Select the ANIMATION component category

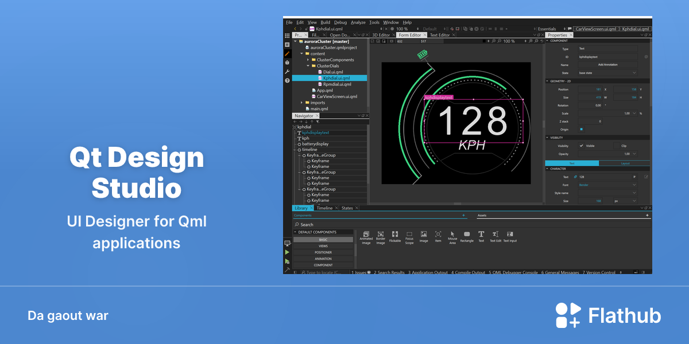pos(323,259)
